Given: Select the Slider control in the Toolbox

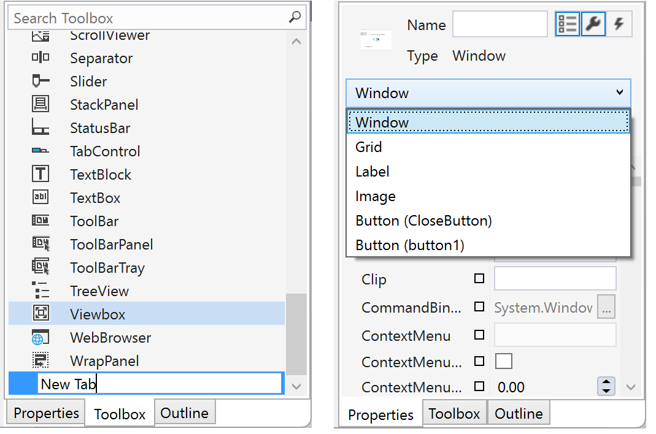Looking at the screenshot, I should coord(88,81).
